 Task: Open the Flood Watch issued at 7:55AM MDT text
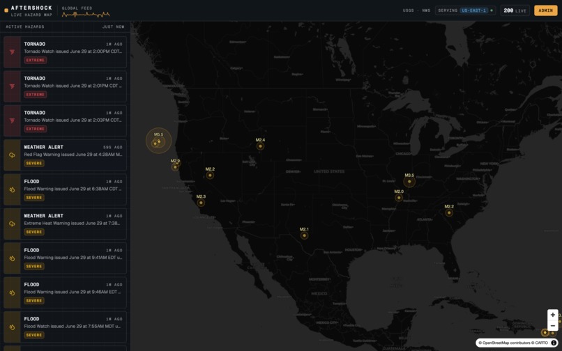pyautogui.click(x=73, y=327)
